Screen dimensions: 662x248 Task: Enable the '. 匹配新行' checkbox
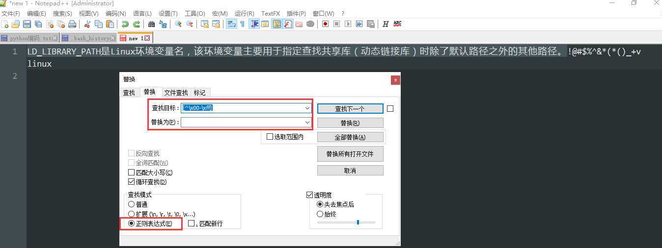192,223
